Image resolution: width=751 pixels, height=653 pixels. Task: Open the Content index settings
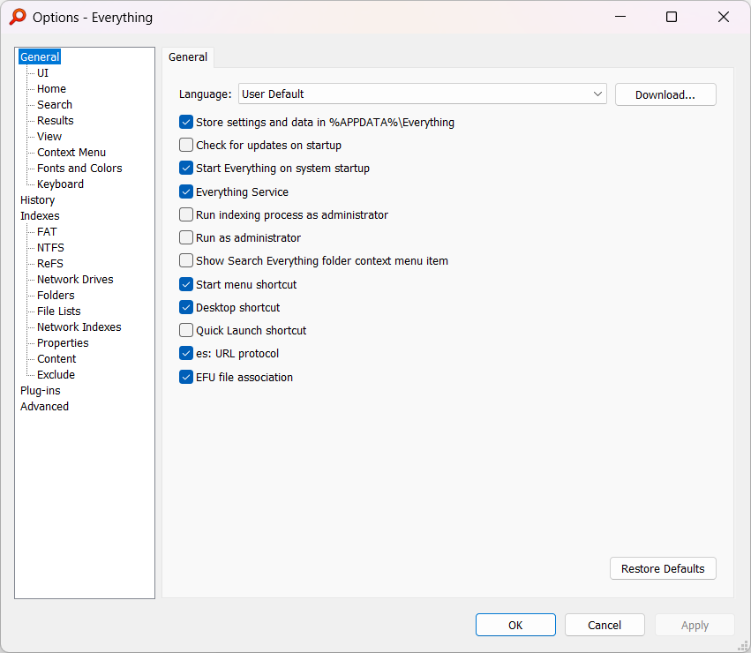click(56, 358)
